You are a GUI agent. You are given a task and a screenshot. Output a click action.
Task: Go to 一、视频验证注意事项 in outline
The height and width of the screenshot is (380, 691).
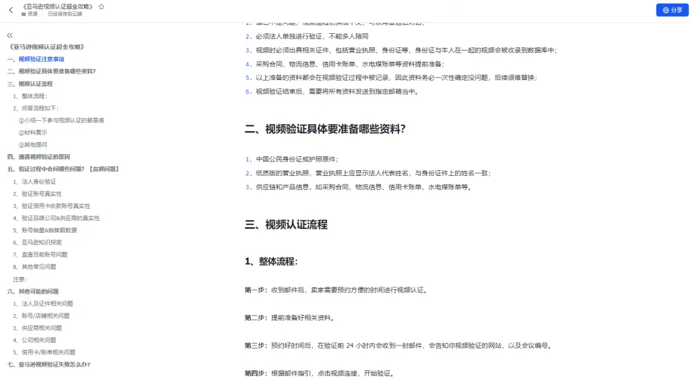(36, 59)
